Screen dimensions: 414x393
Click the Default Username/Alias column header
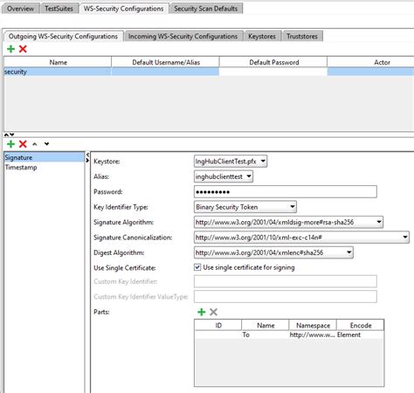click(166, 62)
